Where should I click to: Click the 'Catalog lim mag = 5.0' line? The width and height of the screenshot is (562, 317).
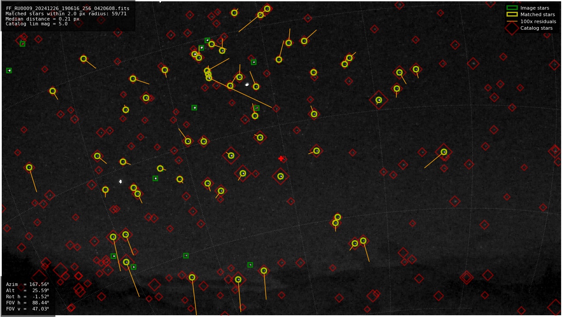pos(37,24)
